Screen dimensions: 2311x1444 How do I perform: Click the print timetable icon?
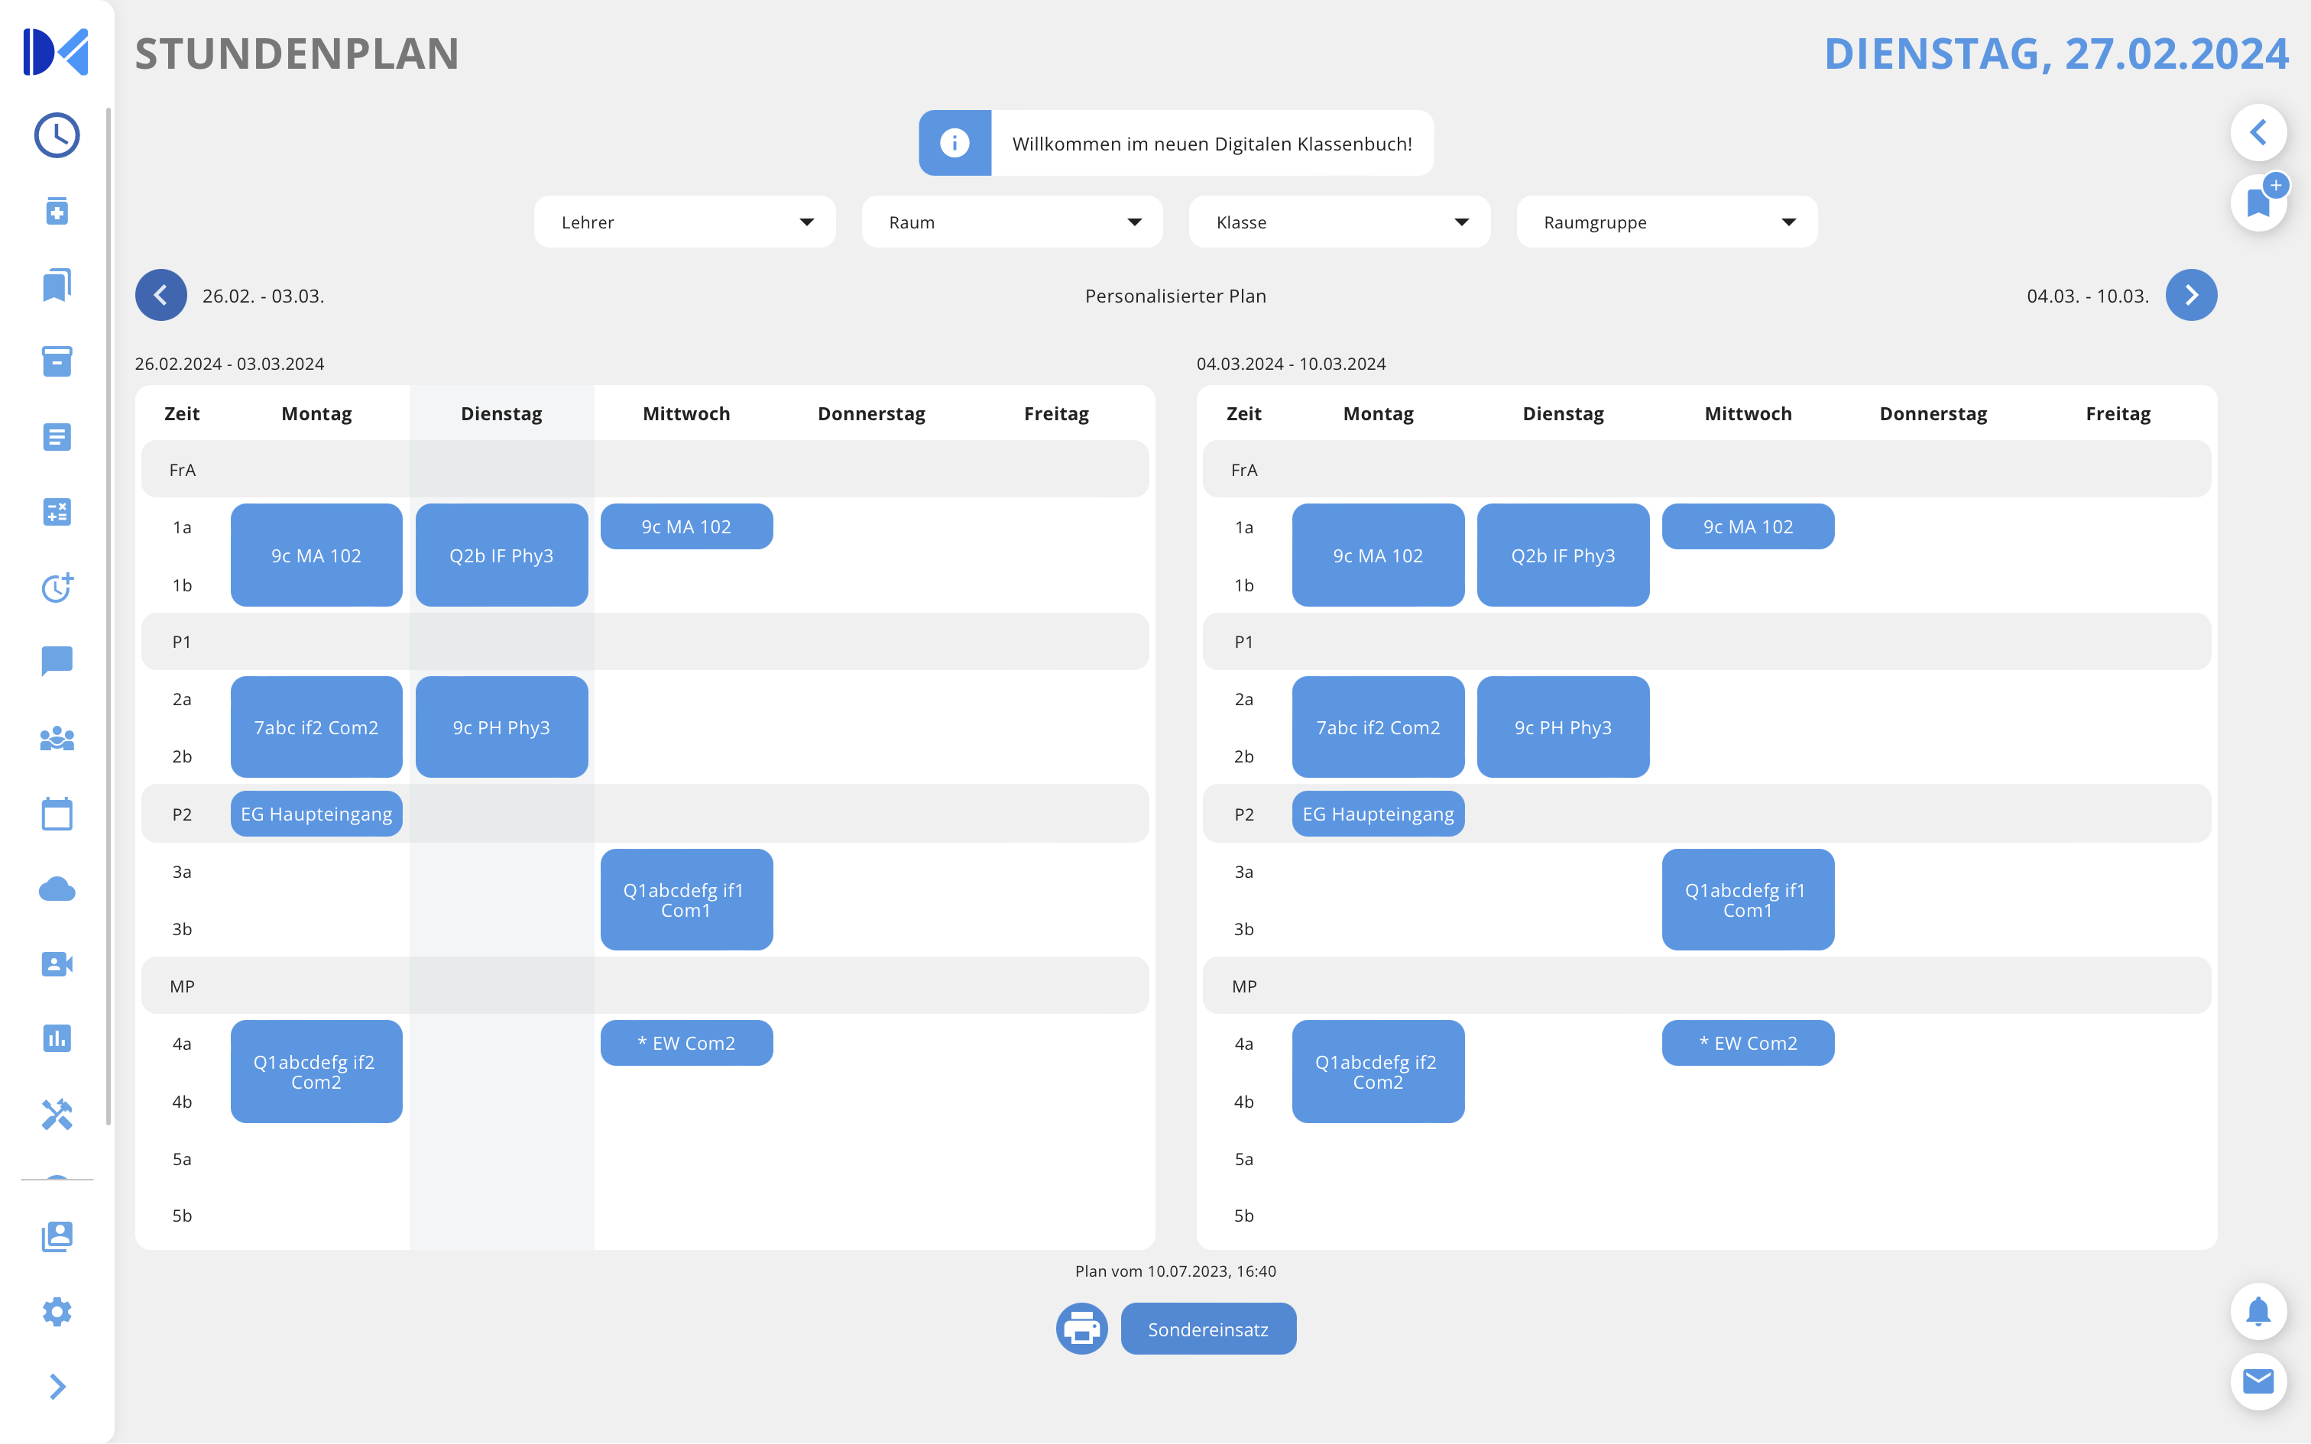point(1081,1329)
